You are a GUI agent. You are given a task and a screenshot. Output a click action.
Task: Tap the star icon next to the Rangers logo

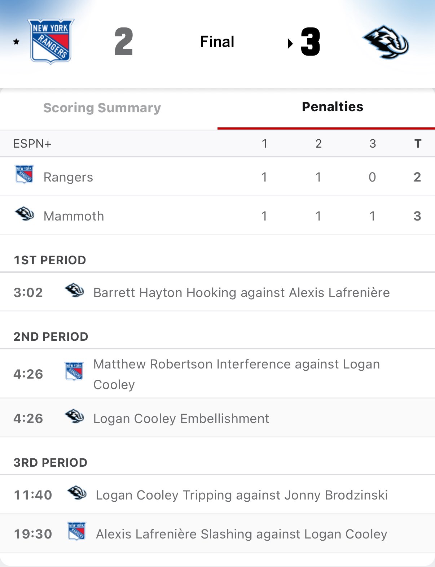[16, 42]
